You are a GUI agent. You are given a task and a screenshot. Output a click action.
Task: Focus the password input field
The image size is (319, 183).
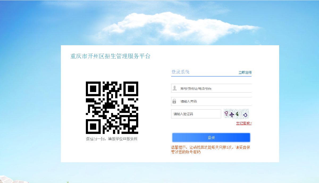[211, 101]
